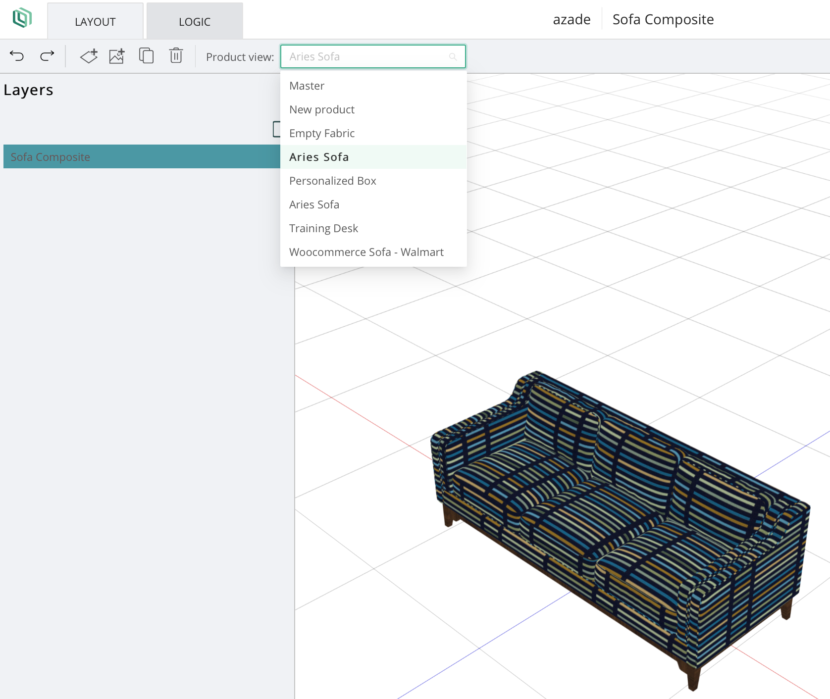Select the New product option
Viewport: 830px width, 699px height.
point(322,109)
